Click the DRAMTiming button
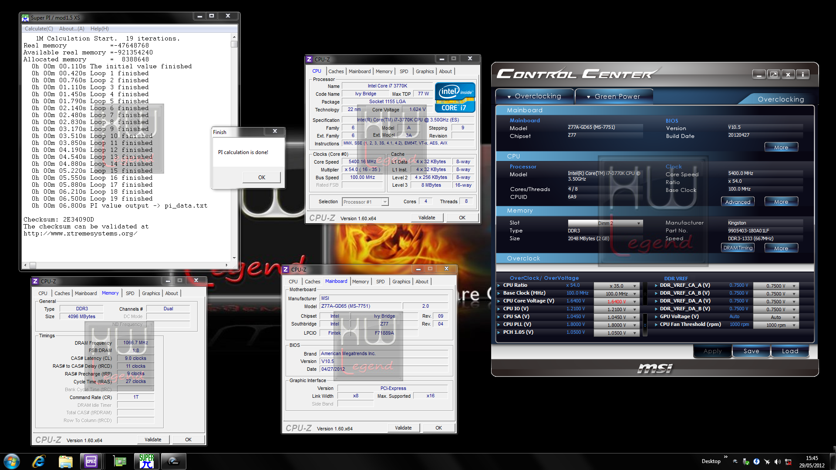 pyautogui.click(x=738, y=248)
